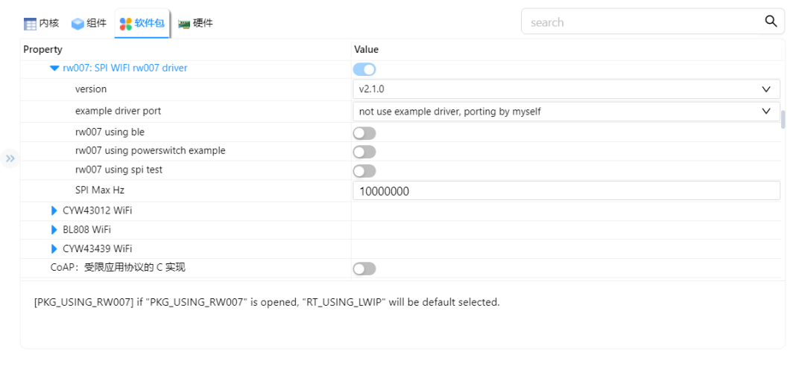Disable the rw007 driver toggle
This screenshot has height=369, width=805.
click(x=364, y=69)
